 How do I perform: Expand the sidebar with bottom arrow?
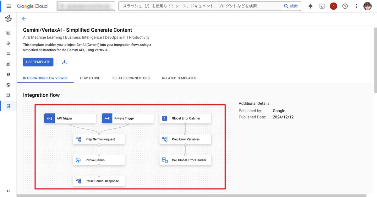8,191
